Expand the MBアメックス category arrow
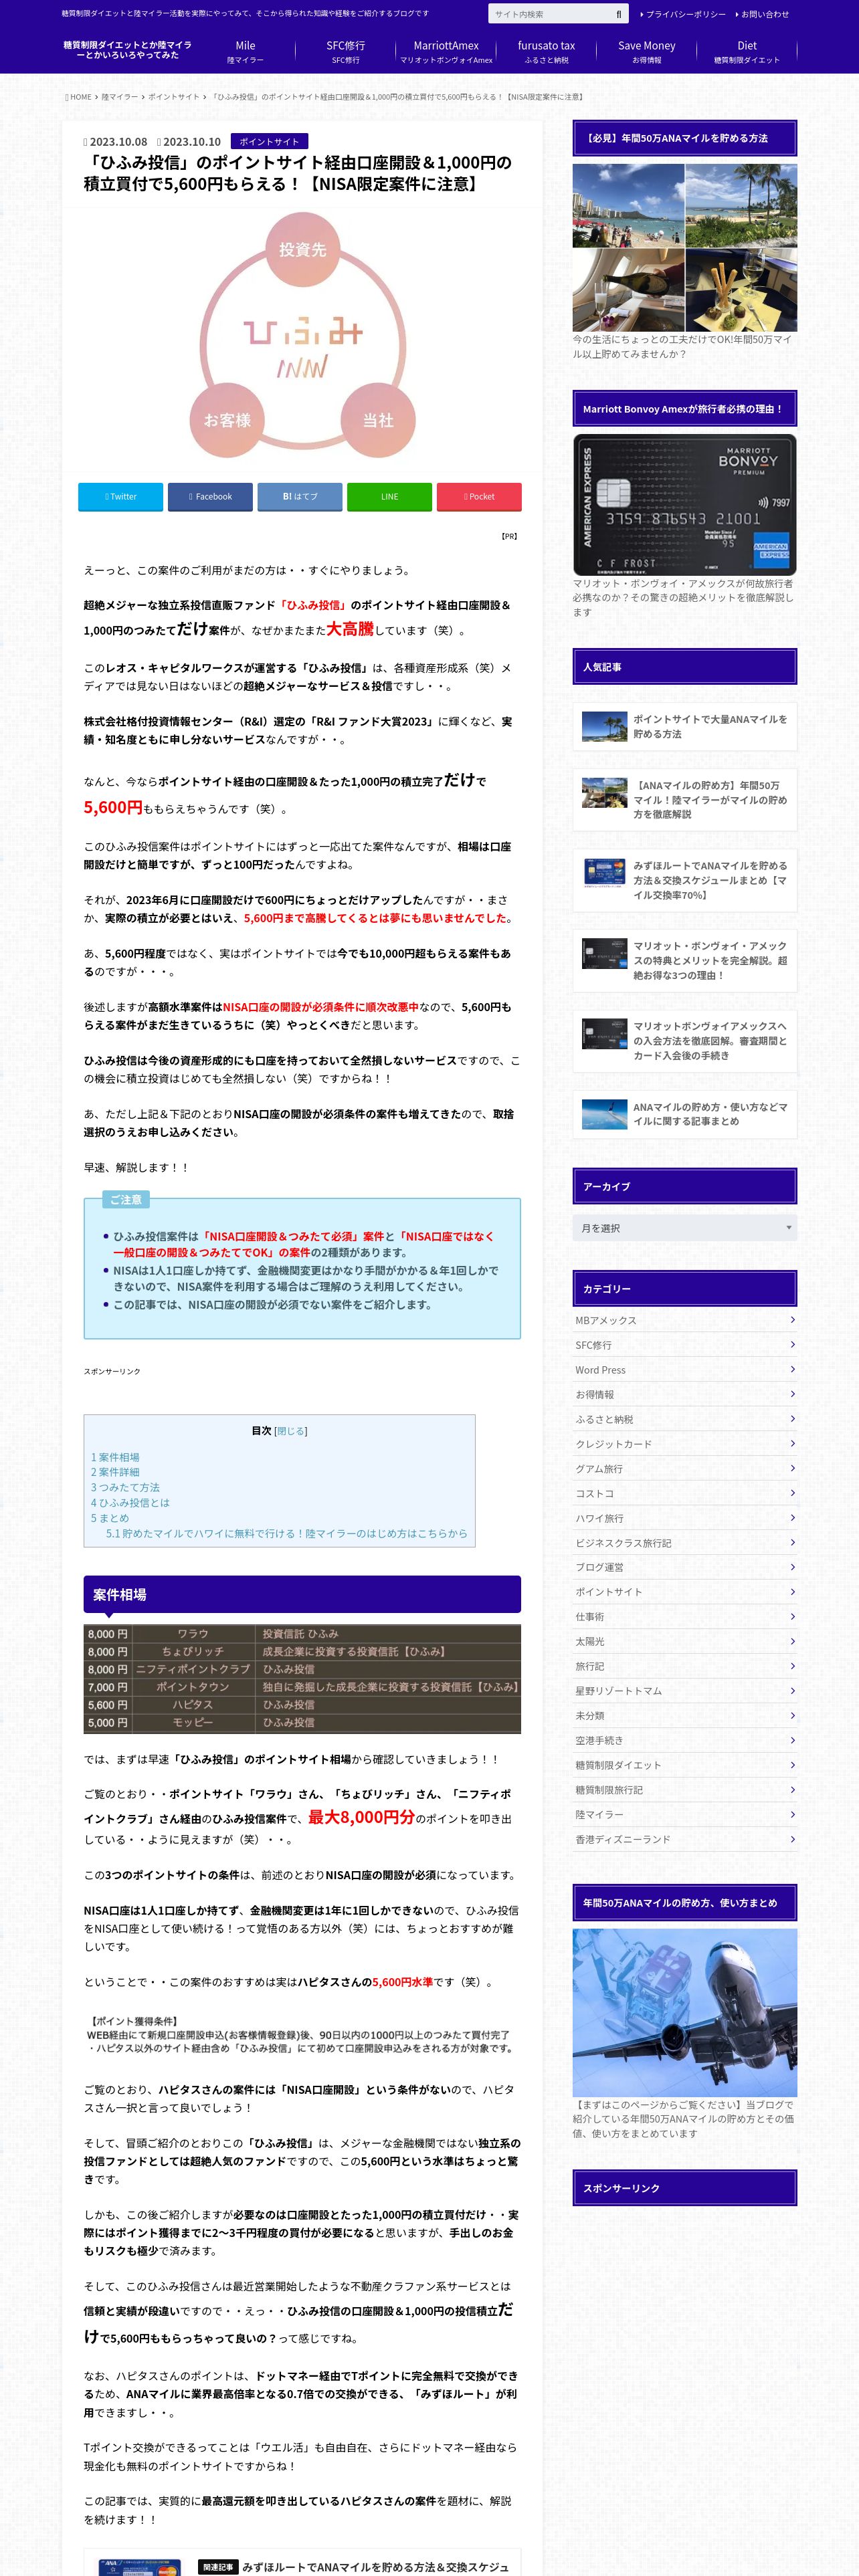The width and height of the screenshot is (859, 2576). tap(792, 1320)
